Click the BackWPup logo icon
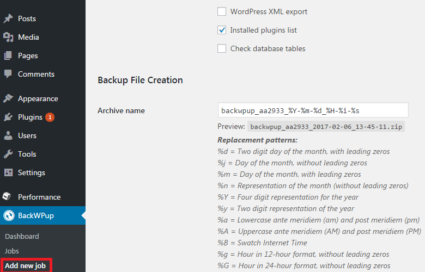Image resolution: width=425 pixels, height=272 pixels. click(9, 215)
